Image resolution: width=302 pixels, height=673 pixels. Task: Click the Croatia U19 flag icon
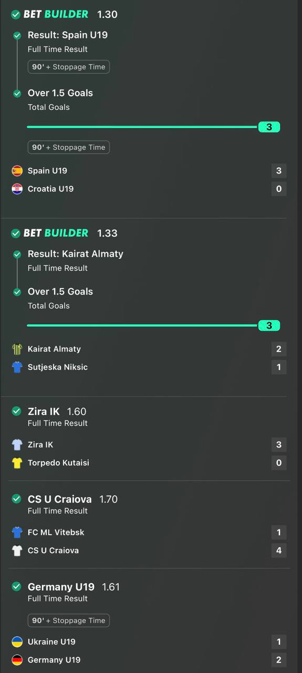coord(17,189)
